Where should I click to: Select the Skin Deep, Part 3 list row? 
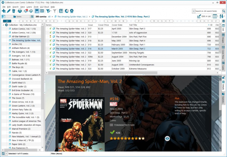tap(132, 29)
